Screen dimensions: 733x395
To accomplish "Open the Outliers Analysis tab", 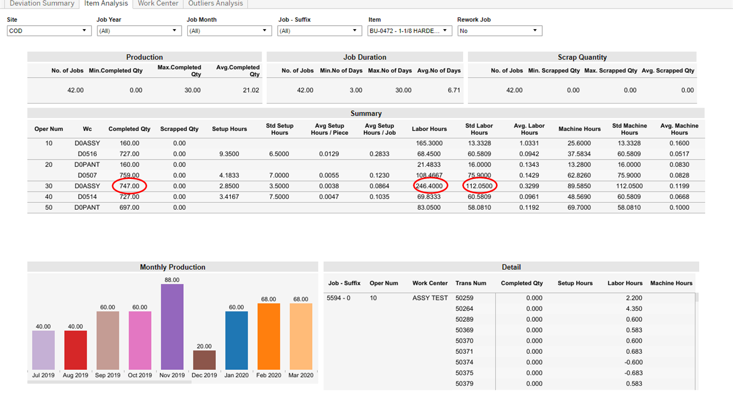I will coord(215,4).
